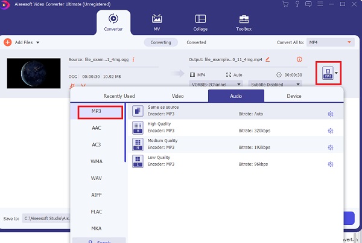The width and height of the screenshot is (362, 243).
Task: Choose WAV in the format list
Action: pos(97,178)
